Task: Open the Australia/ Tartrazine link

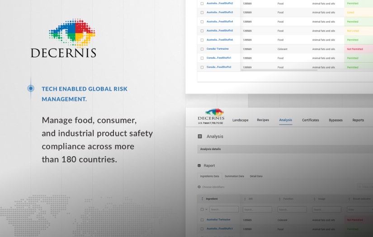Action: pyautogui.click(x=218, y=220)
